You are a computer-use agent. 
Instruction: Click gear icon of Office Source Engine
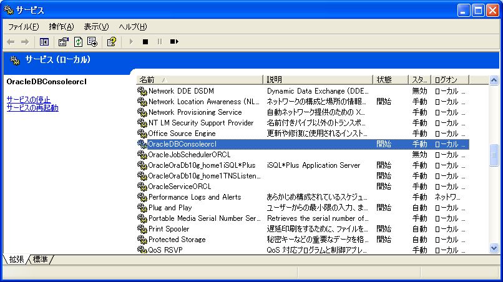click(x=142, y=134)
